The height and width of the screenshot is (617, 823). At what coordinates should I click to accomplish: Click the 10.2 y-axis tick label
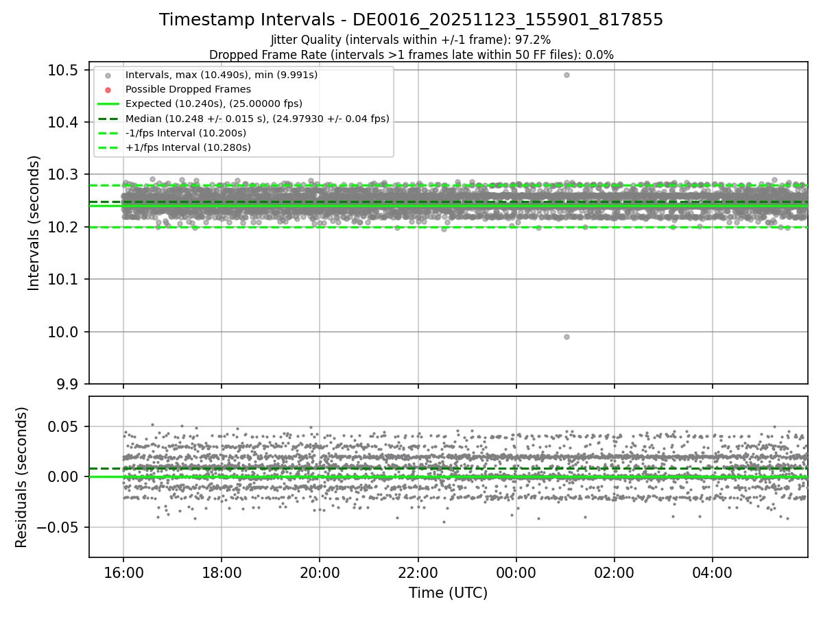(64, 227)
